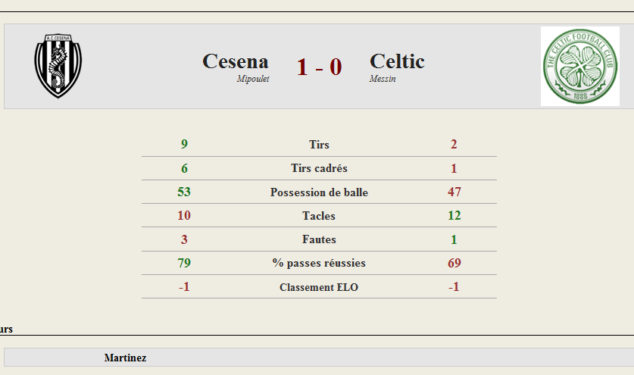The image size is (634, 375).
Task: Click Celtic's 69 pass percentage value
Action: (x=454, y=263)
